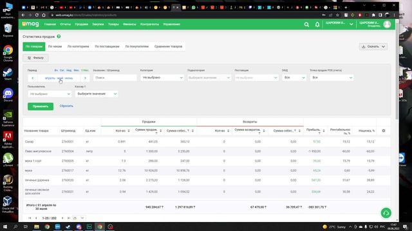This screenshot has height=231, width=412.
Task: Open the green support chat bubble
Action: tap(386, 213)
